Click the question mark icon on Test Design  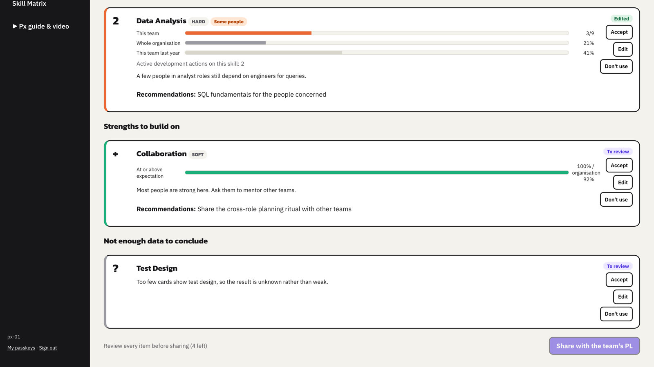point(116,268)
